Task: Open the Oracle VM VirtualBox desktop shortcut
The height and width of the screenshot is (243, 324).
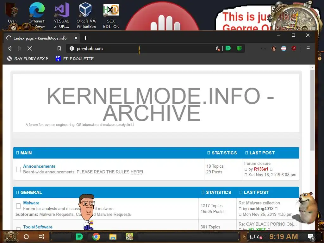Action: click(x=86, y=15)
